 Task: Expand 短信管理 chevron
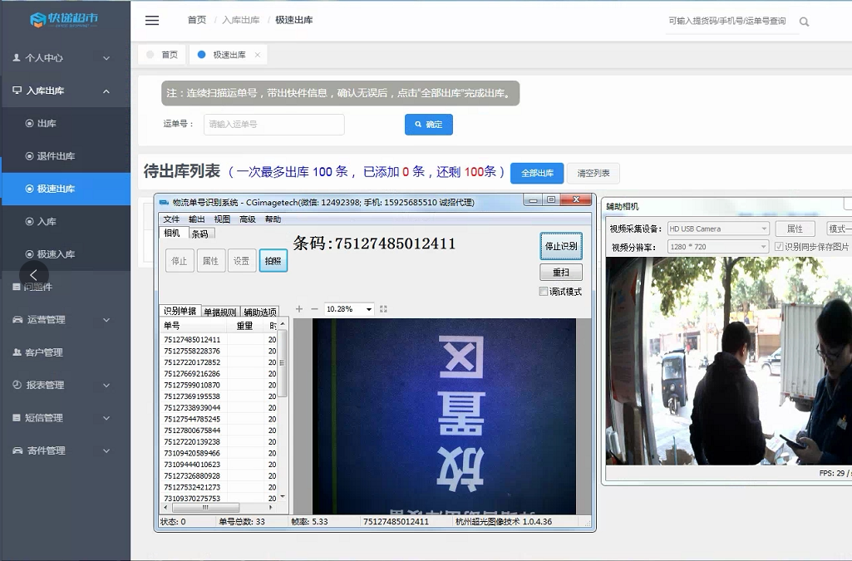click(x=106, y=418)
